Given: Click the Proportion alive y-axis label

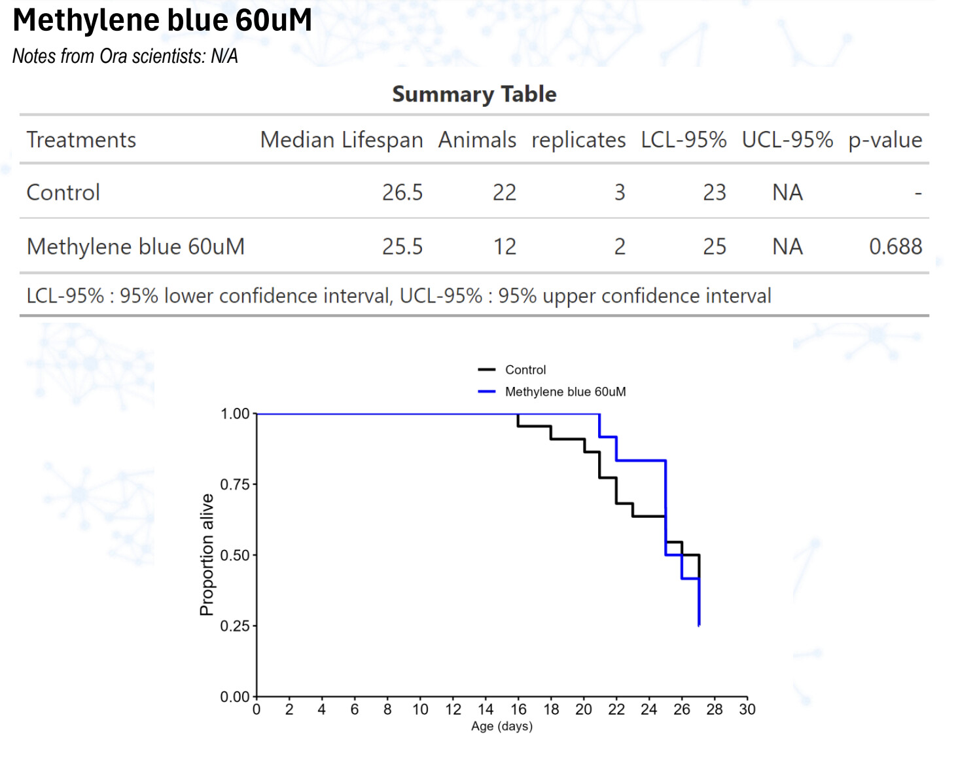Looking at the screenshot, I should 207,555.
